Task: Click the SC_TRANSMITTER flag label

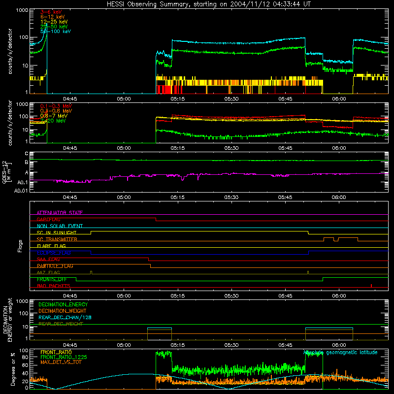Action: [57, 239]
